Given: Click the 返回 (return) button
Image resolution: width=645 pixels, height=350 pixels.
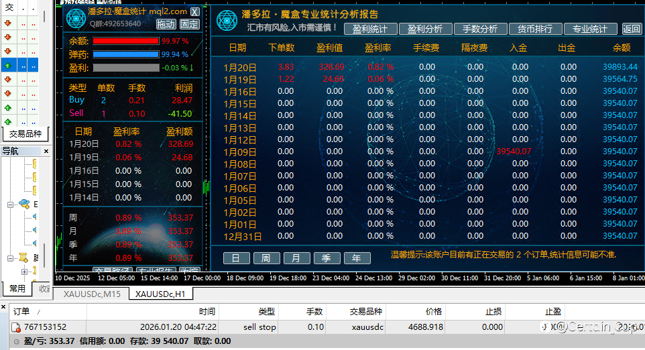Looking at the screenshot, I should click(631, 29).
